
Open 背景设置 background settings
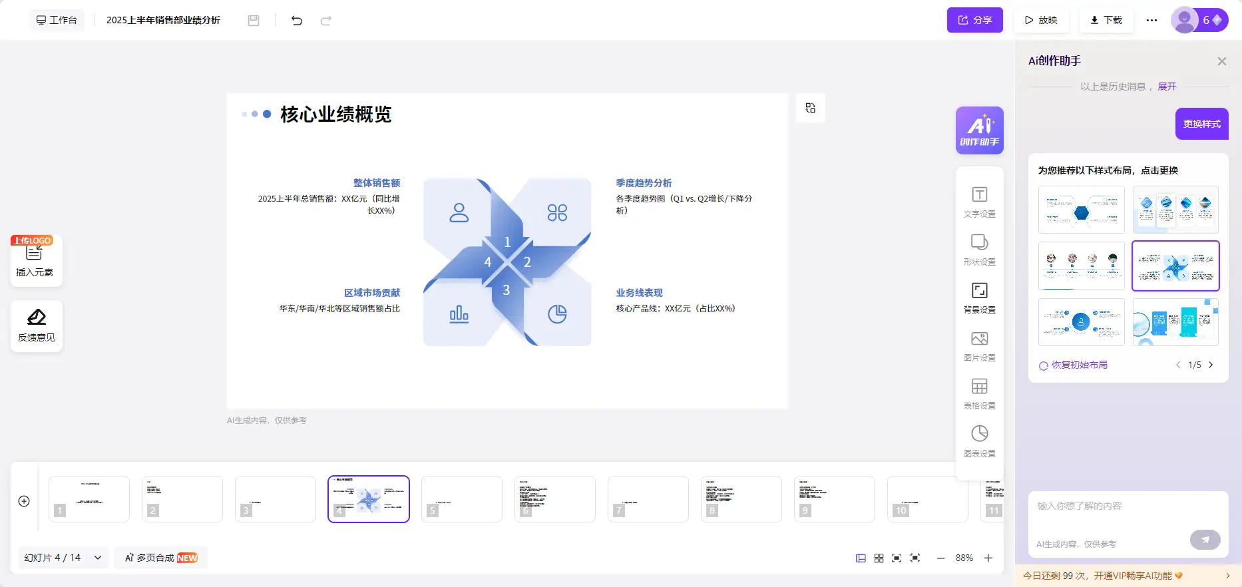pos(979,298)
